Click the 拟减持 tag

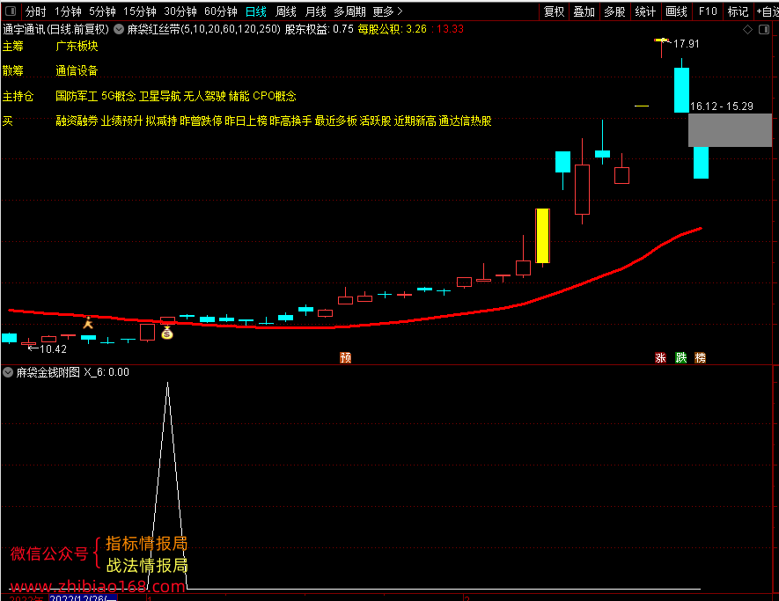tap(161, 121)
